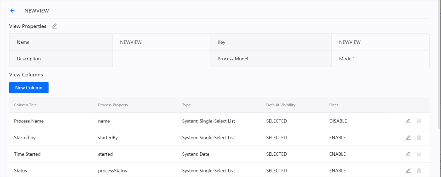Edit the Status column
Viewport: 441px width, 177px height.
(x=408, y=170)
